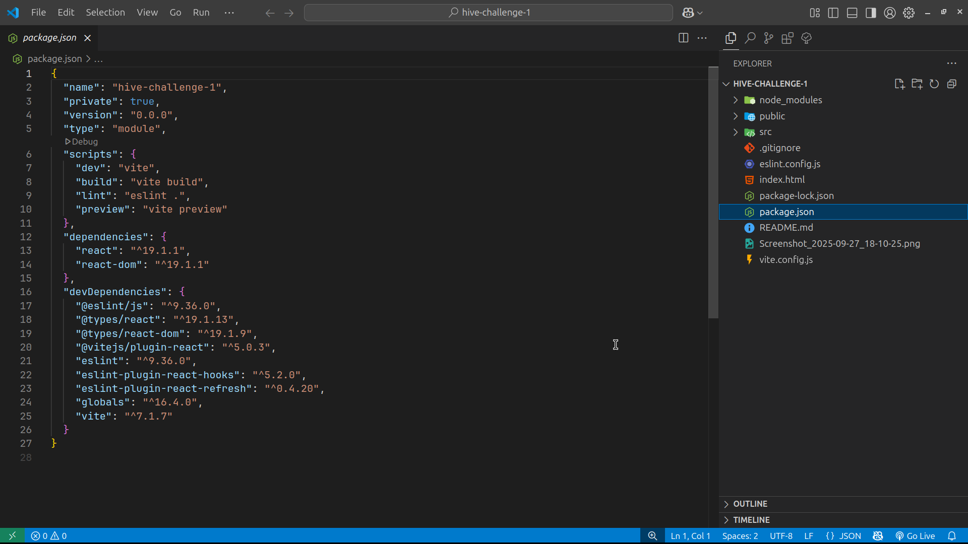Click the Debug code lens above scripts
Image resolution: width=968 pixels, height=544 pixels.
82,142
